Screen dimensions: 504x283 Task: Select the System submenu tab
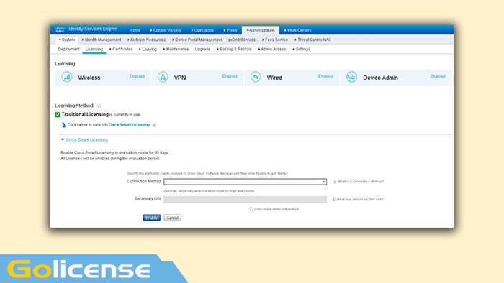tap(67, 40)
